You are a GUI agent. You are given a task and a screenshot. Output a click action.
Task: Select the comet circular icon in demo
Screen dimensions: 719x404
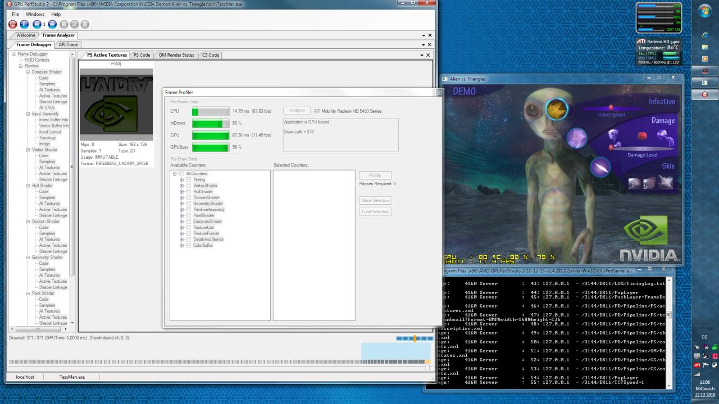click(600, 167)
